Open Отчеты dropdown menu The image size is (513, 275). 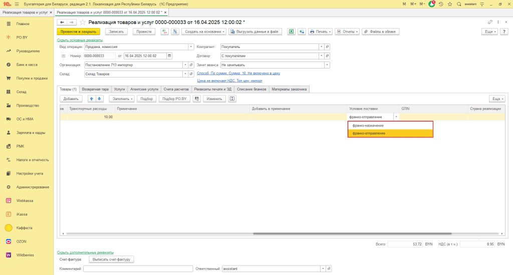click(x=347, y=31)
